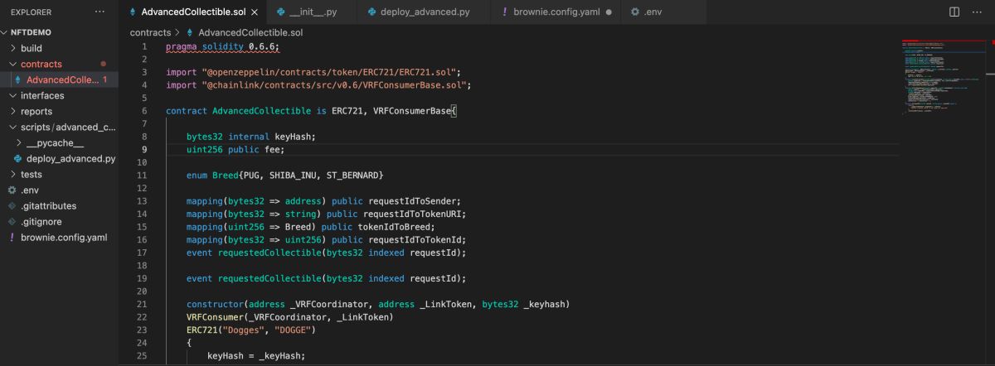Place cursor on uint256 public fee line
This screenshot has width=995, height=366.
click(235, 150)
